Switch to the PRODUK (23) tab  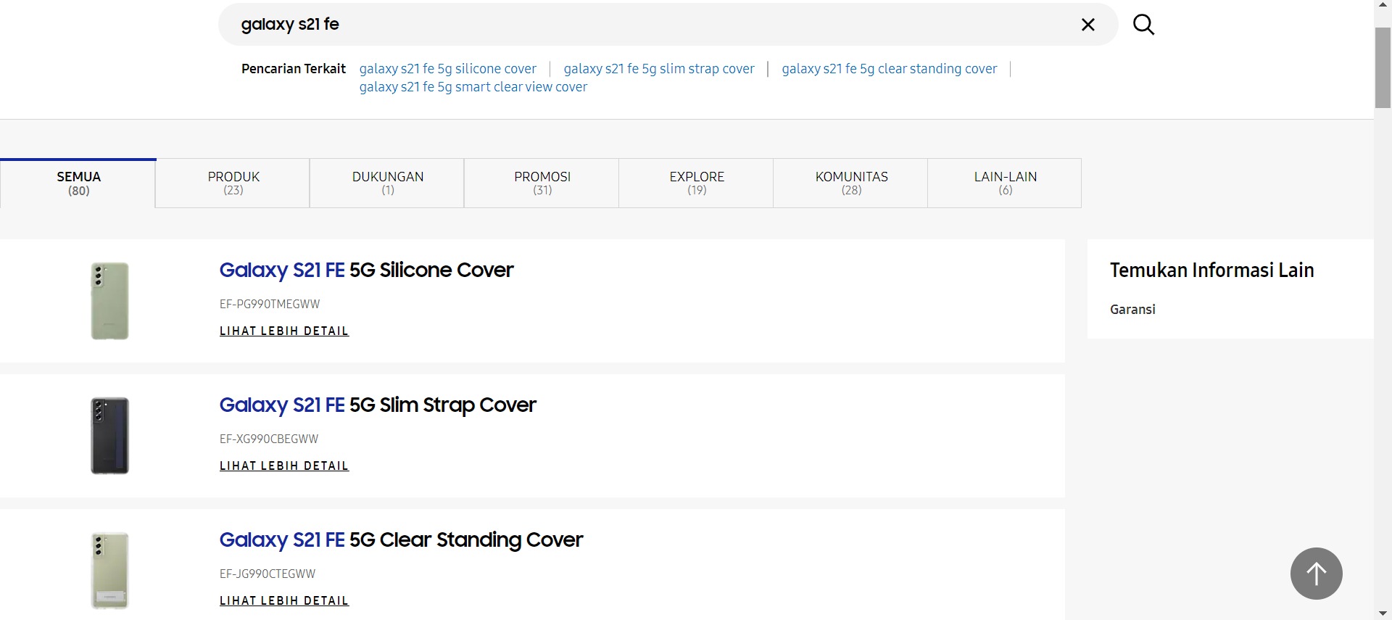point(233,183)
